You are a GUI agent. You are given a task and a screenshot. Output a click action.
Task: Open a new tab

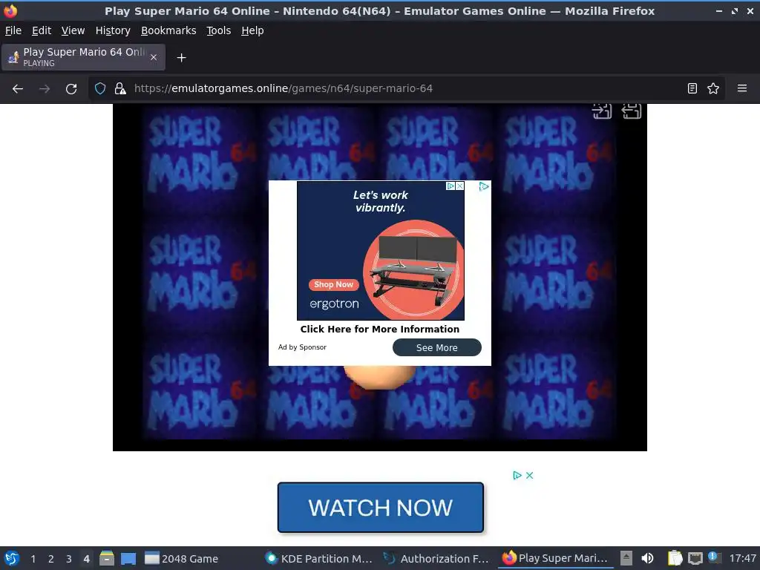click(x=181, y=58)
